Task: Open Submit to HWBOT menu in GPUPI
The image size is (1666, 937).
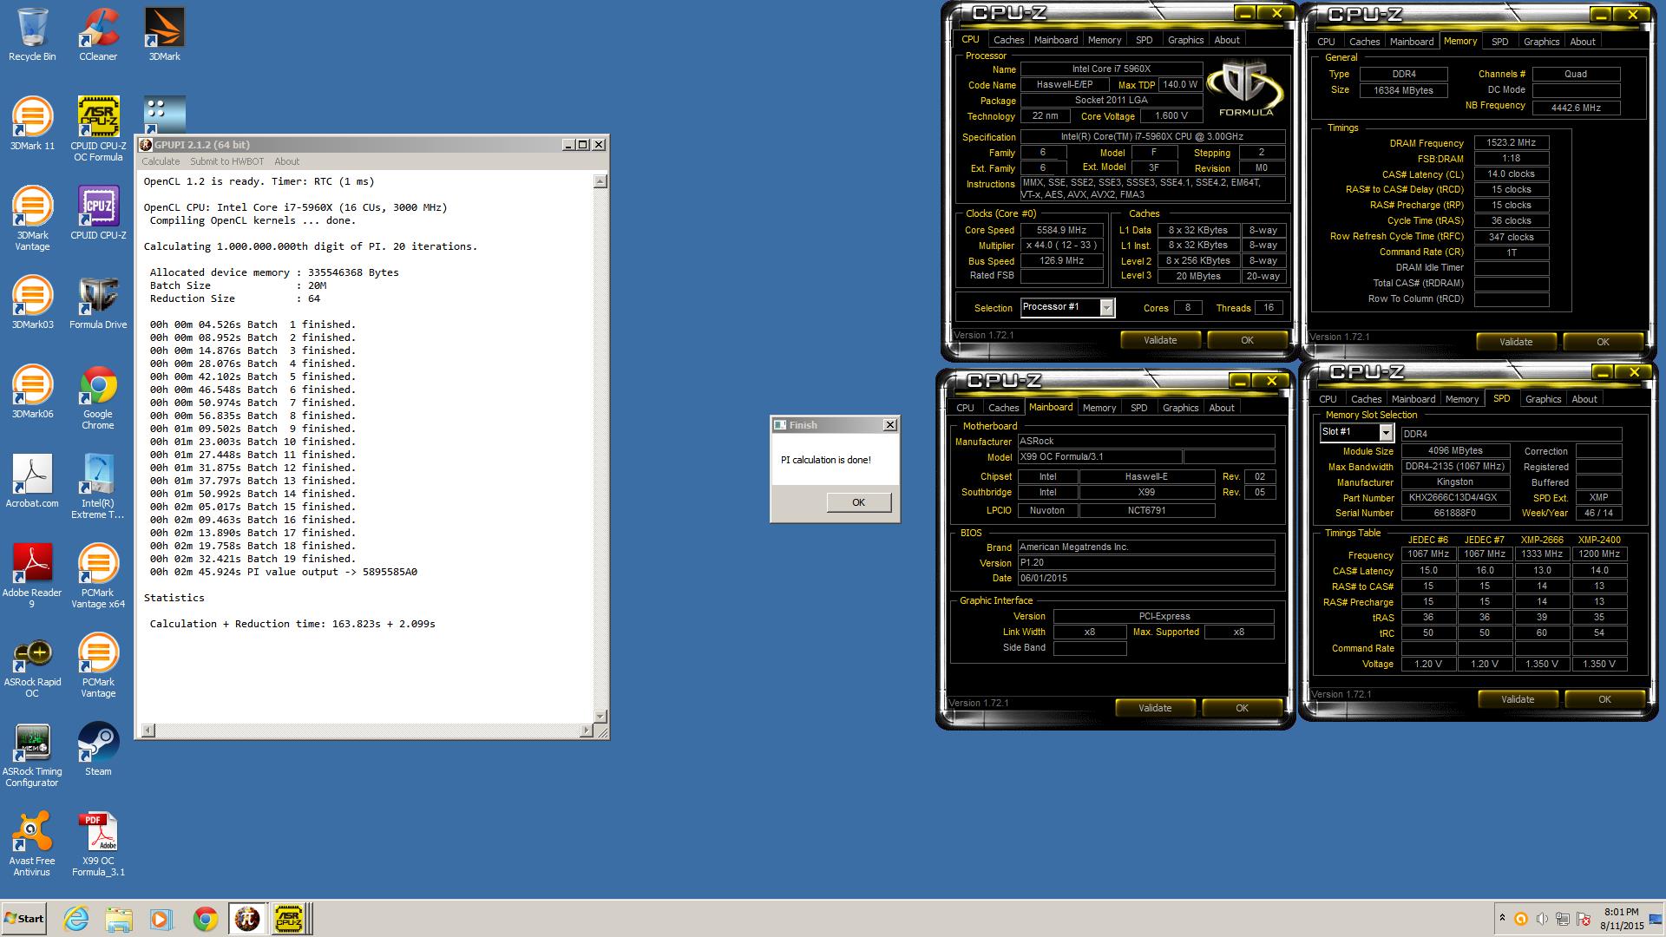Action: 226,161
